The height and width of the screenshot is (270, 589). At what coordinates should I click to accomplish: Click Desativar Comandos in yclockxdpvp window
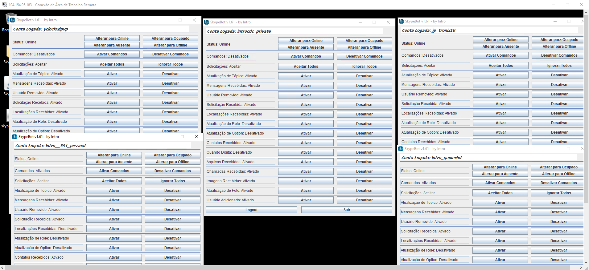pos(171,54)
